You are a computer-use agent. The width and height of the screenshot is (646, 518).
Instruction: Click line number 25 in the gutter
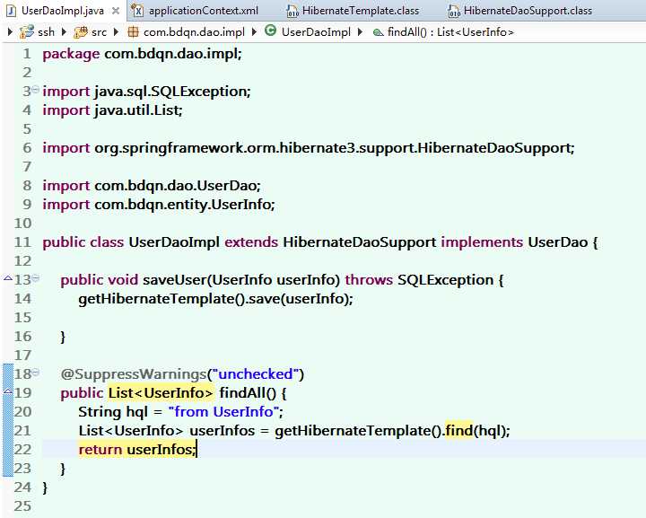point(22,506)
